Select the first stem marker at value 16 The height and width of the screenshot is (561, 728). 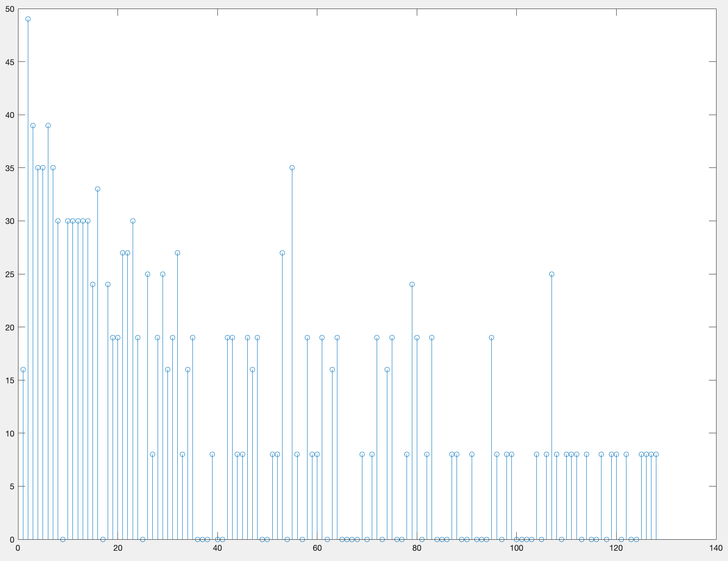click(23, 369)
